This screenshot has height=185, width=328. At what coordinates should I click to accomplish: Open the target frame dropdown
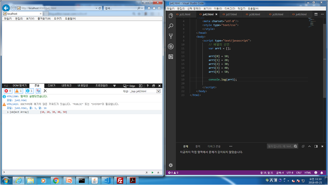(x=158, y=91)
